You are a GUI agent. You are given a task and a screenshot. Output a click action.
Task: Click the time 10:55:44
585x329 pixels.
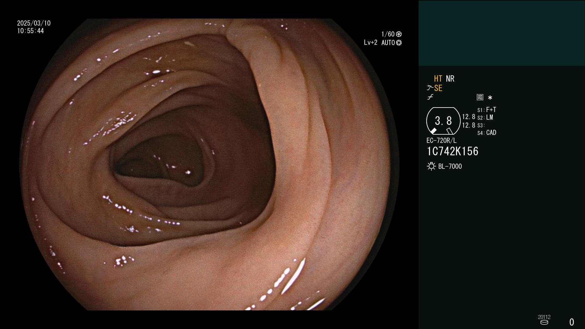point(30,31)
